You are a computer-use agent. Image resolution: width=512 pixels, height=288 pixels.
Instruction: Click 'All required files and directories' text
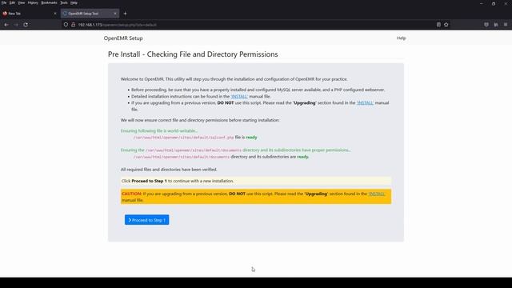(169, 170)
